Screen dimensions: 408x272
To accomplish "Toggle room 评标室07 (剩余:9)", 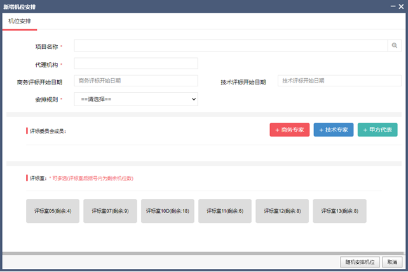I will point(110,211).
